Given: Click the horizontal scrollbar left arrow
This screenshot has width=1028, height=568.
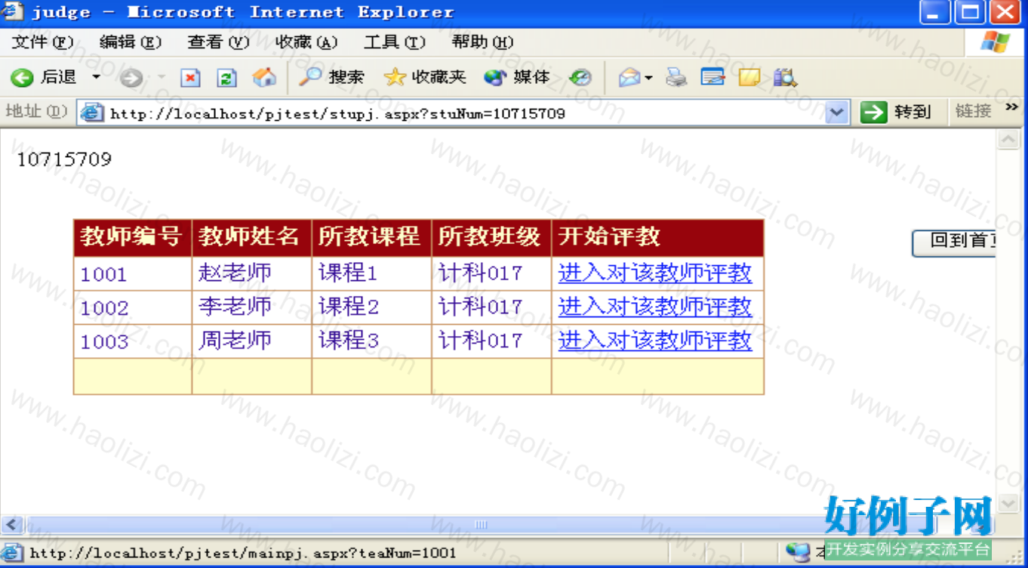Looking at the screenshot, I should (x=14, y=524).
